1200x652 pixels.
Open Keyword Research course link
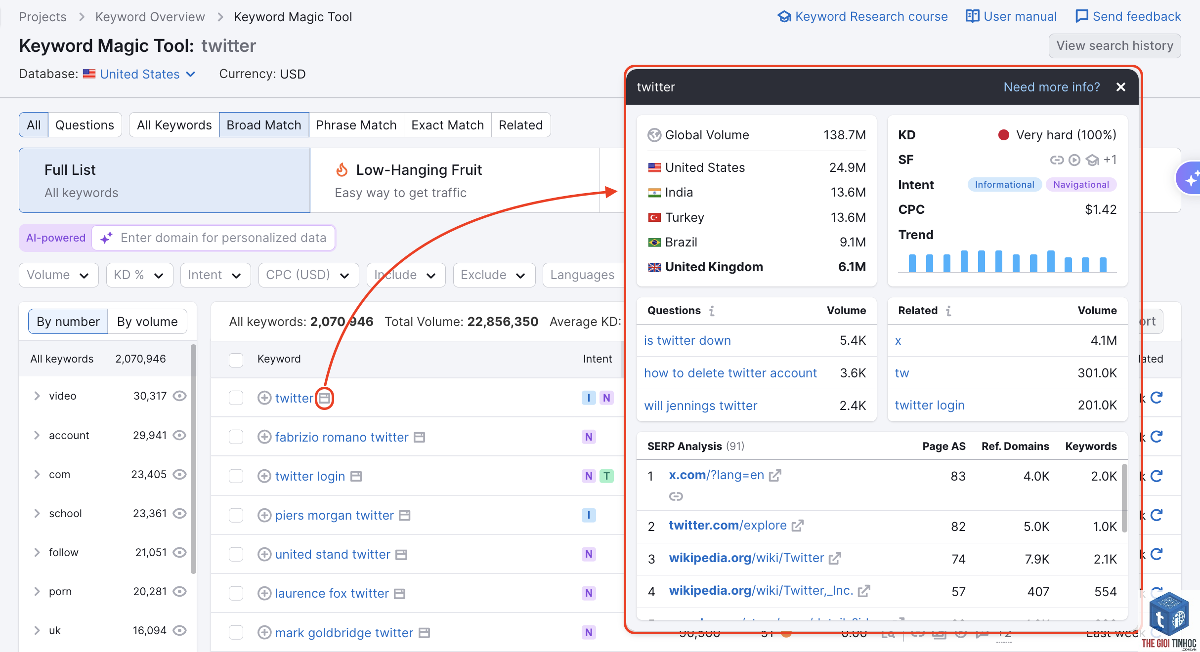point(863,16)
